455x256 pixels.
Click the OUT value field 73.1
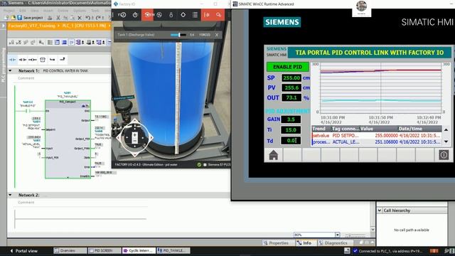291,97
